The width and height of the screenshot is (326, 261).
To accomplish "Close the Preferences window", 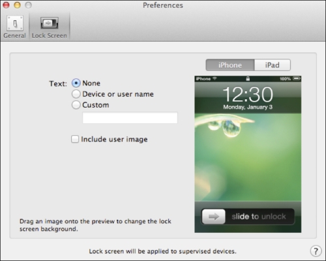I will (6, 5).
